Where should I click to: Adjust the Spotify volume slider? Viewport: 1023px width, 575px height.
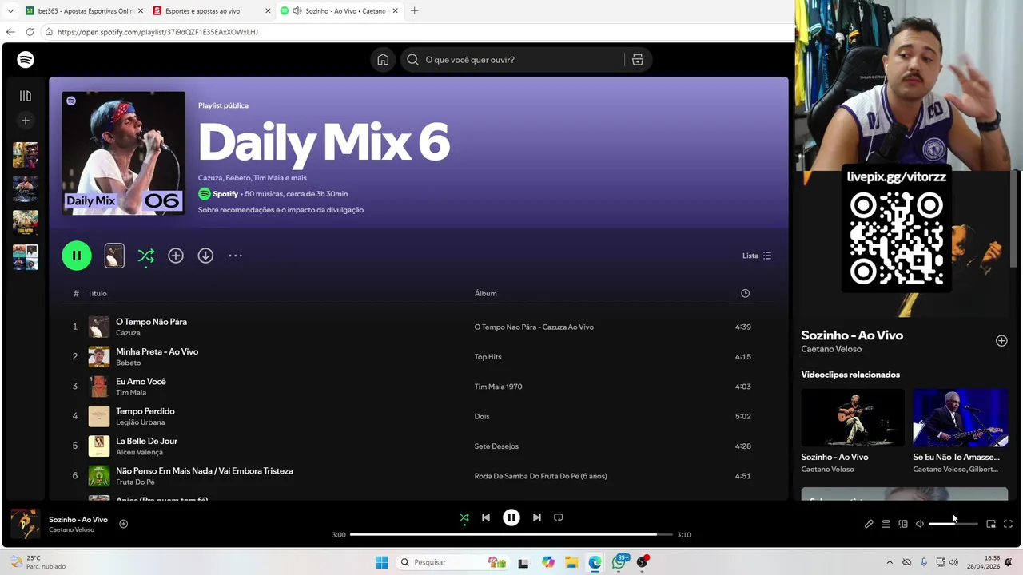pyautogui.click(x=953, y=524)
